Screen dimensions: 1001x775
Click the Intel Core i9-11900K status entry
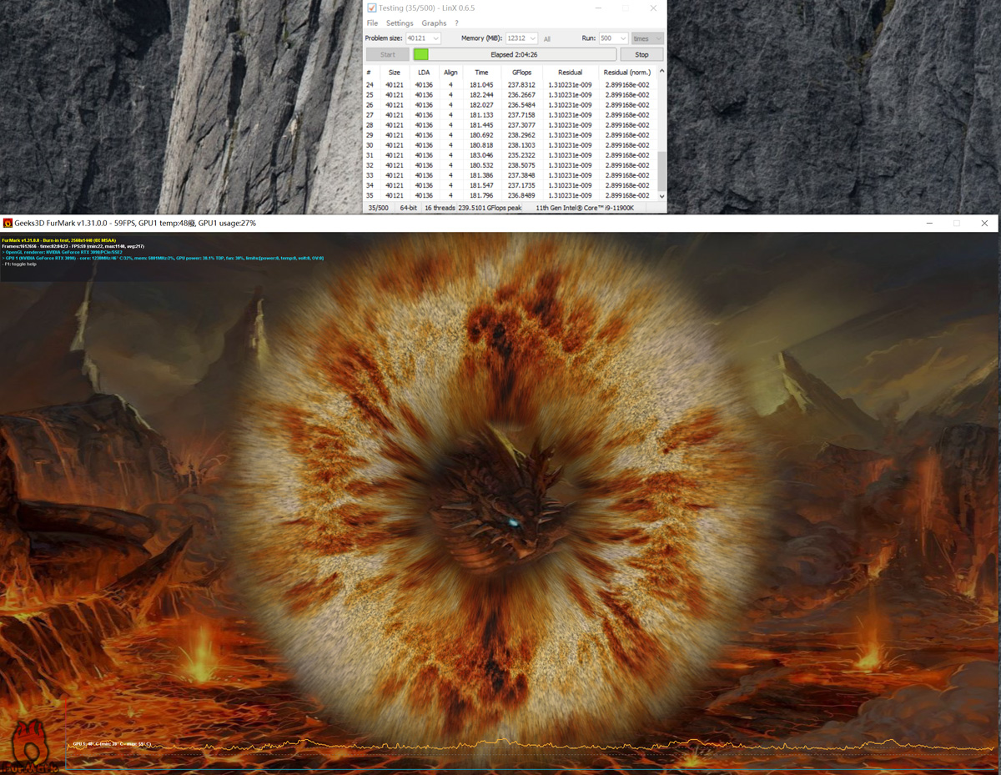point(584,208)
